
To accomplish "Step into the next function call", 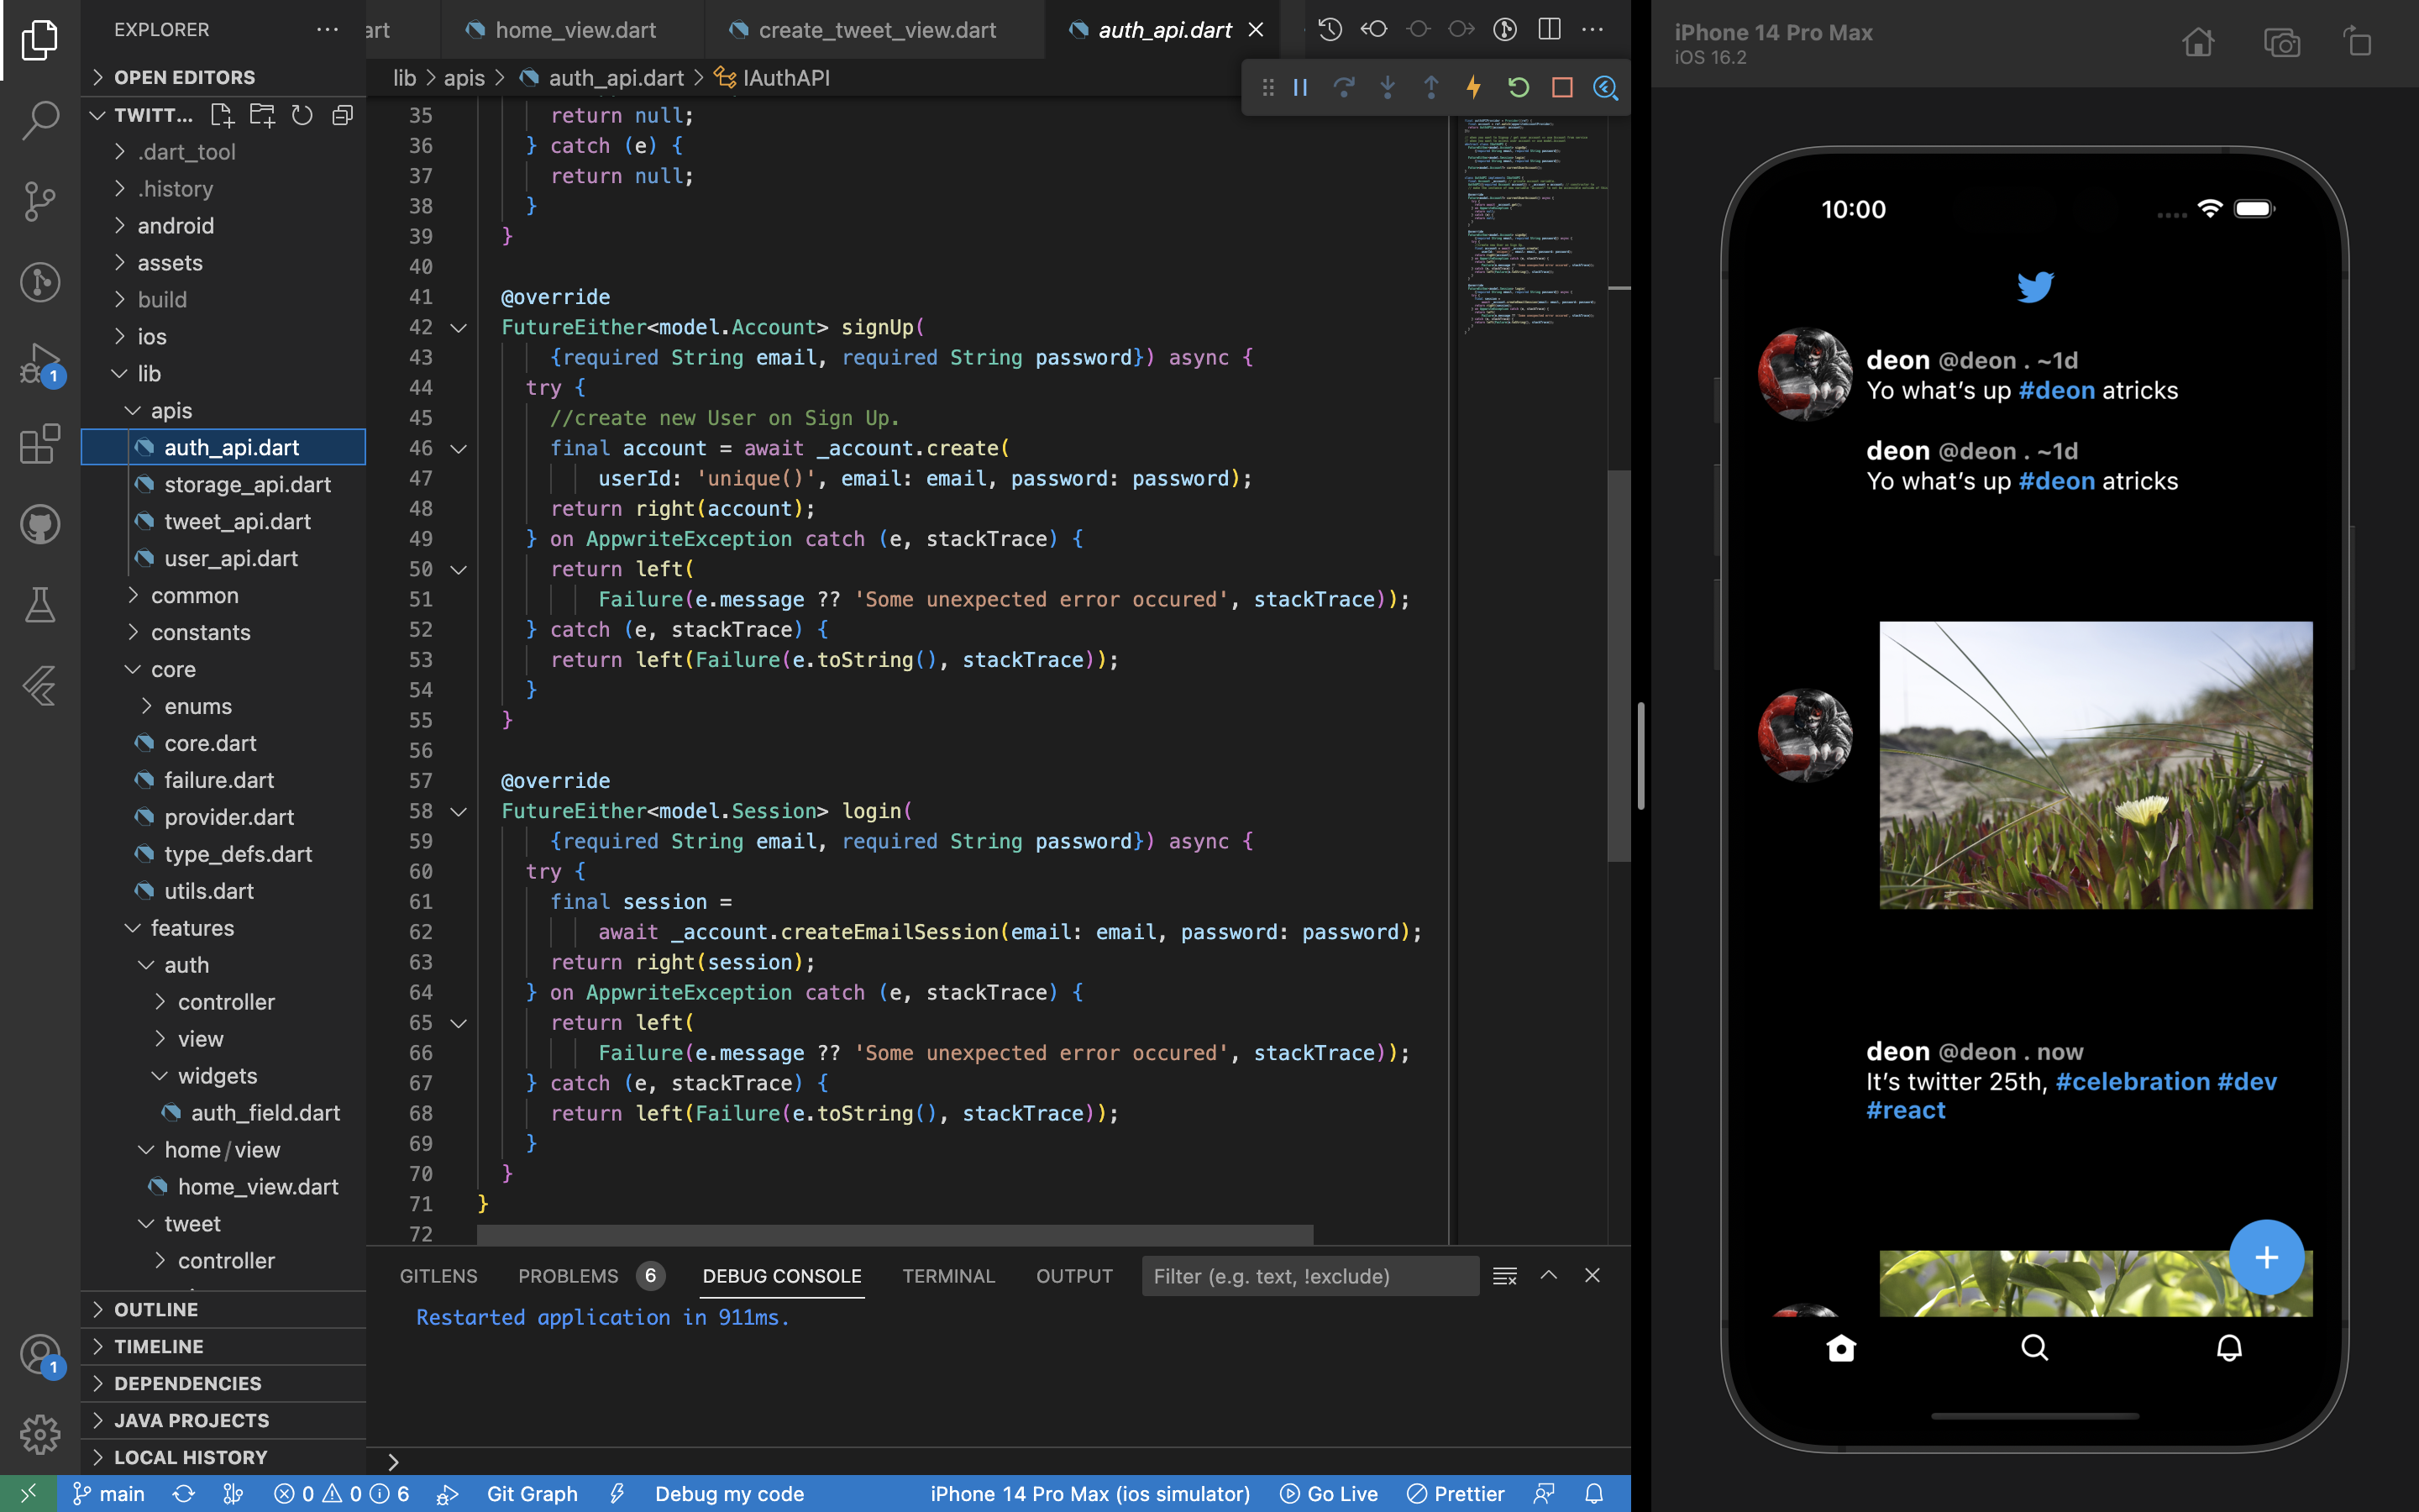I will [x=1388, y=88].
